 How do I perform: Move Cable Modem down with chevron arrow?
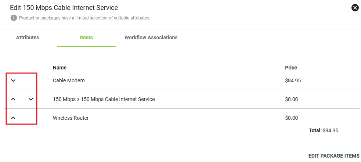[13, 80]
